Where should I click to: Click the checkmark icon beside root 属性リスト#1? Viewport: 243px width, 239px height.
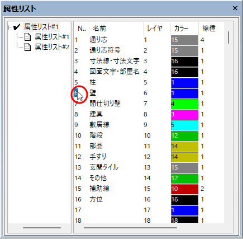pyautogui.click(x=17, y=27)
